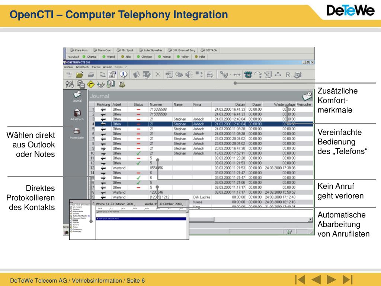This screenshot has height=286, width=381.
Task: Click the horizontal scrollbar right arrow
Action: 310,219
